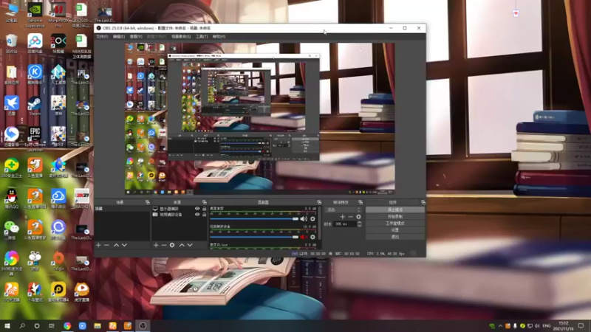Open source properties gear in Sources panel
This screenshot has width=591, height=332.
click(172, 245)
